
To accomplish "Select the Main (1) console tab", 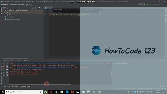I will click(x=27, y=61).
